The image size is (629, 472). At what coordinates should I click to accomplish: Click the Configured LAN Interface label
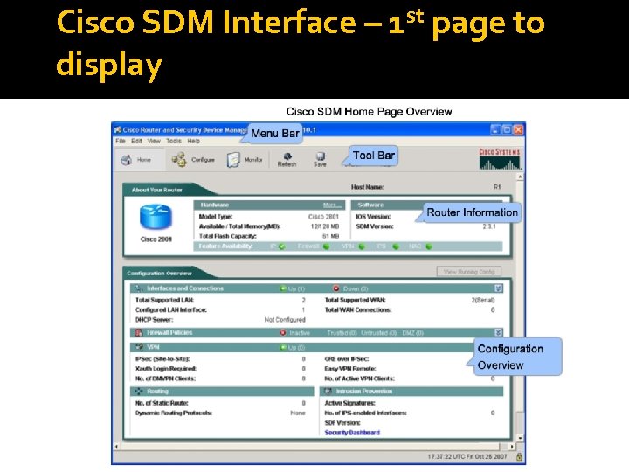coord(171,309)
